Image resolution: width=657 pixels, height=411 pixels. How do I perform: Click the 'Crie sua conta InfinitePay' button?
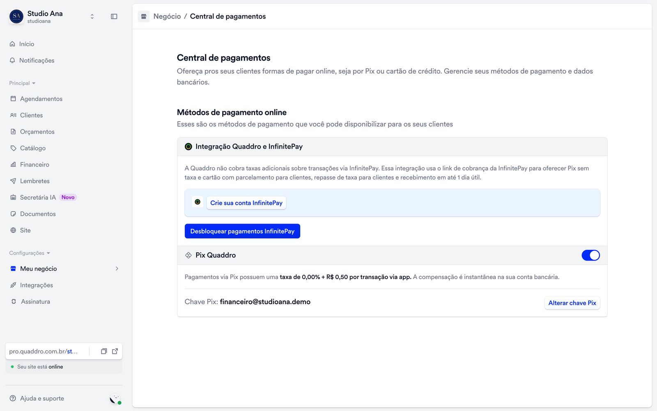pos(246,203)
